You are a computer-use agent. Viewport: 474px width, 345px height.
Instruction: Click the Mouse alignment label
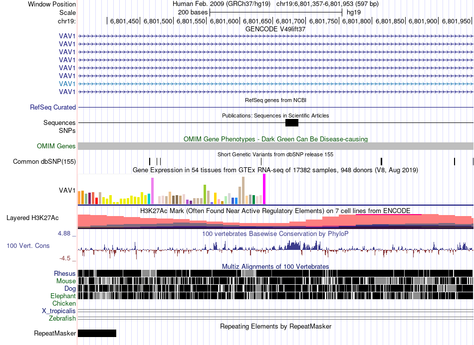(x=66, y=281)
